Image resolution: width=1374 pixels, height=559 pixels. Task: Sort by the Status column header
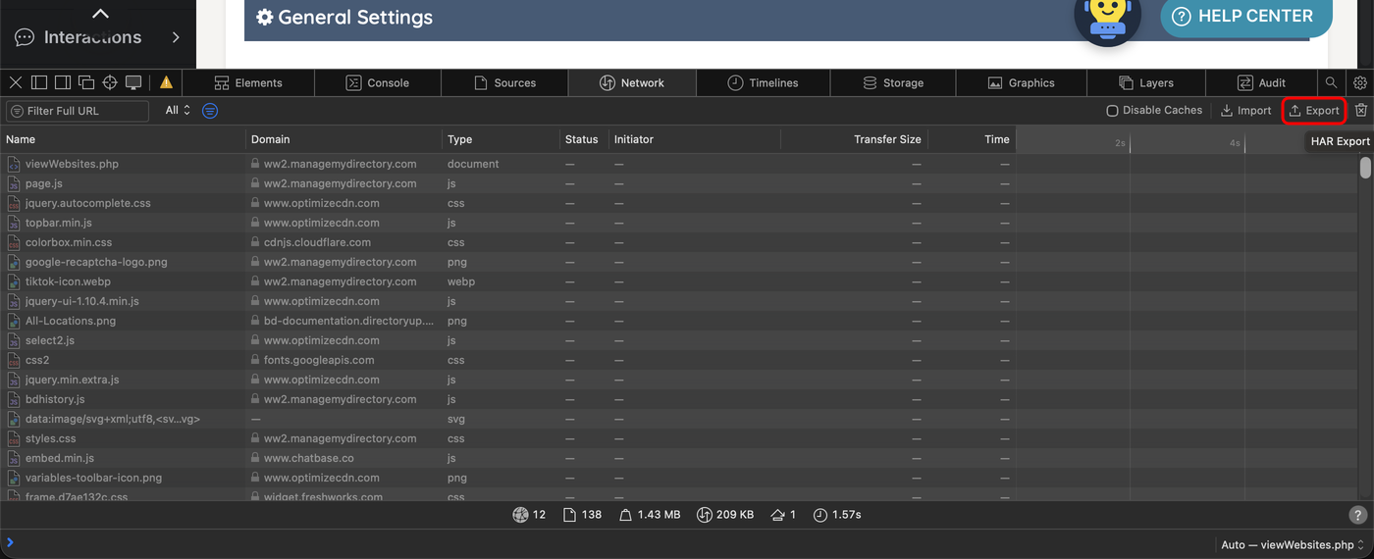(584, 139)
